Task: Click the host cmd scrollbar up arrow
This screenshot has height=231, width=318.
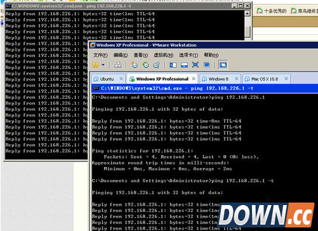Action: [x=248, y=13]
